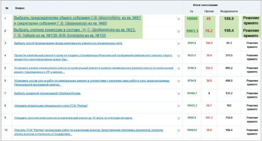This screenshot has width=262, height=141.
Task: Select the 'Против' value 49
Action: pos(208,19)
